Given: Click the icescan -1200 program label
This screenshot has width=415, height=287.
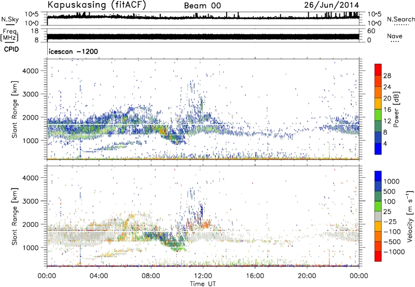Looking at the screenshot, I should pos(73,51).
